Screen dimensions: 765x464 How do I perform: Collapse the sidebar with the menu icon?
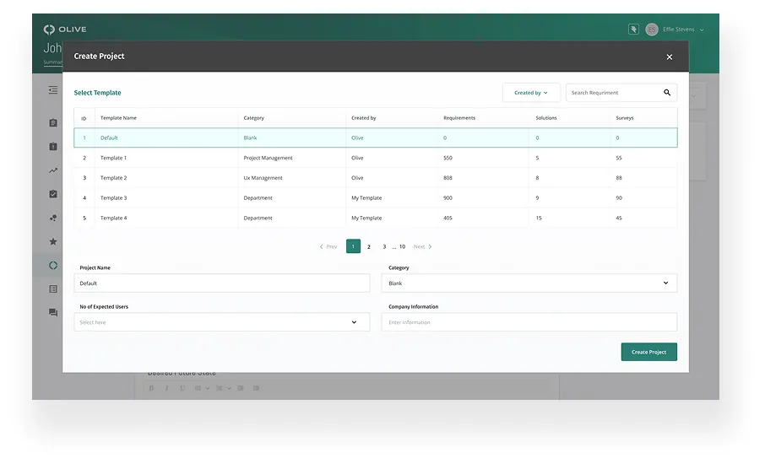(x=53, y=89)
